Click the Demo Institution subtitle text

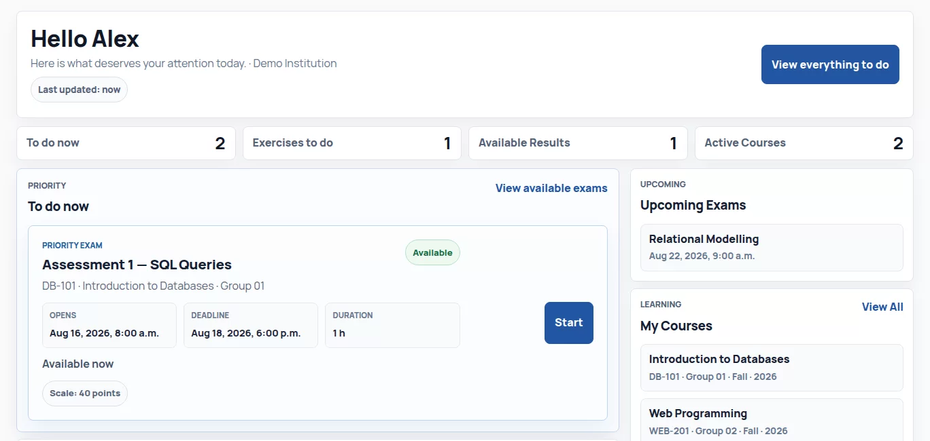click(x=295, y=63)
